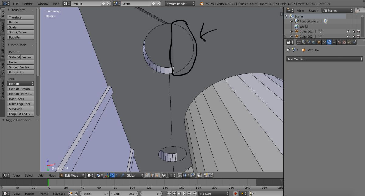This screenshot has width=365, height=196.
Task: Click the Translate button
Action: click(x=21, y=17)
